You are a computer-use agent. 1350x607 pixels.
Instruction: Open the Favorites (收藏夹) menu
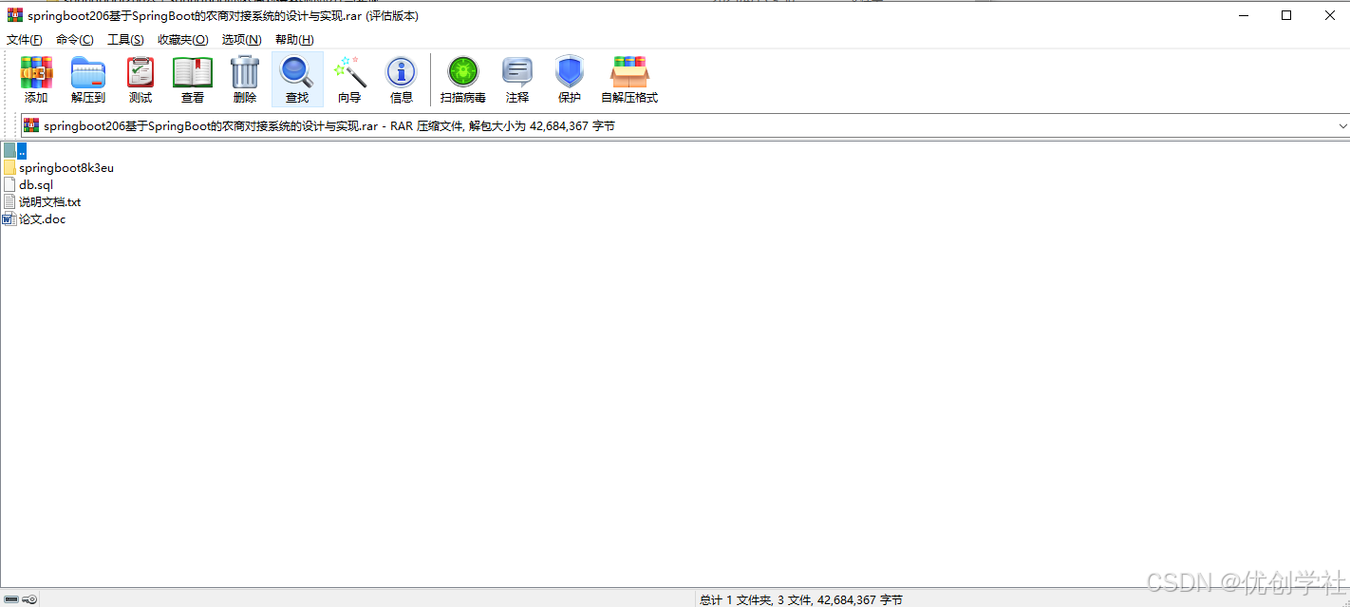(183, 40)
